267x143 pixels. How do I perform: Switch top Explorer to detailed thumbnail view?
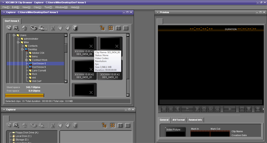tap(118, 28)
